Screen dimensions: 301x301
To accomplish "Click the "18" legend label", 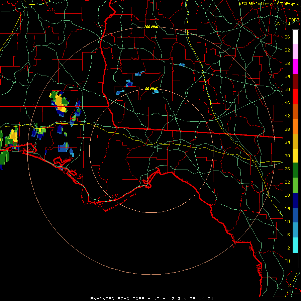I will [x=287, y=195].
